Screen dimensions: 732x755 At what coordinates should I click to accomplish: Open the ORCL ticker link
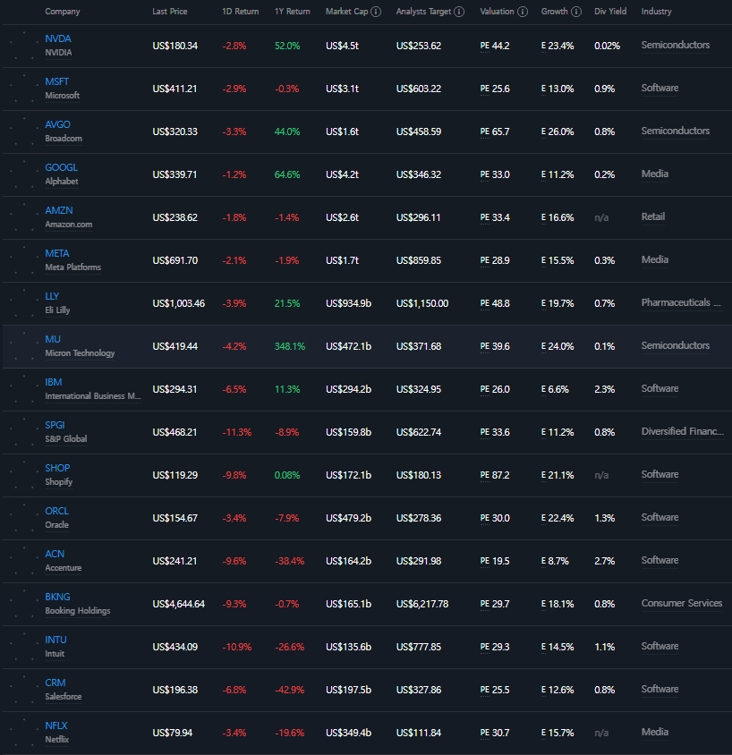click(x=57, y=511)
